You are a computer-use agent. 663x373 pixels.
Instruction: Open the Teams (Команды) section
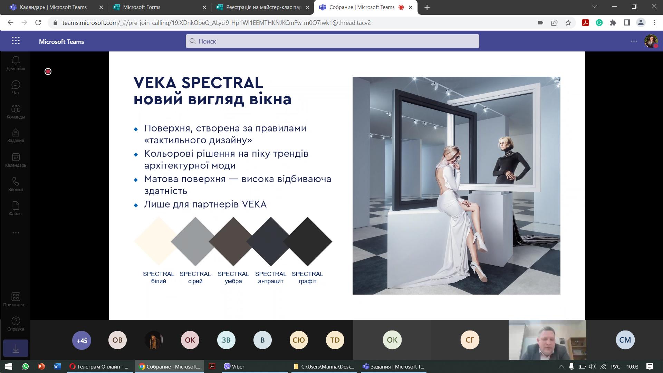16,112
